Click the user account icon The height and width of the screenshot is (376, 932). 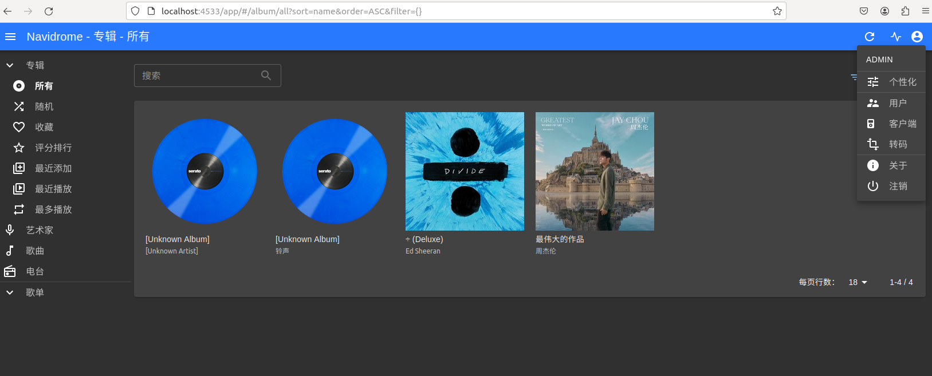click(x=917, y=37)
